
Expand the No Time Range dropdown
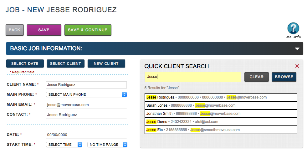(x=107, y=145)
